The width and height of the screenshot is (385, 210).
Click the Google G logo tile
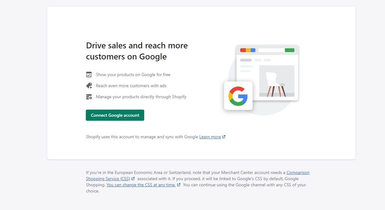(x=238, y=96)
